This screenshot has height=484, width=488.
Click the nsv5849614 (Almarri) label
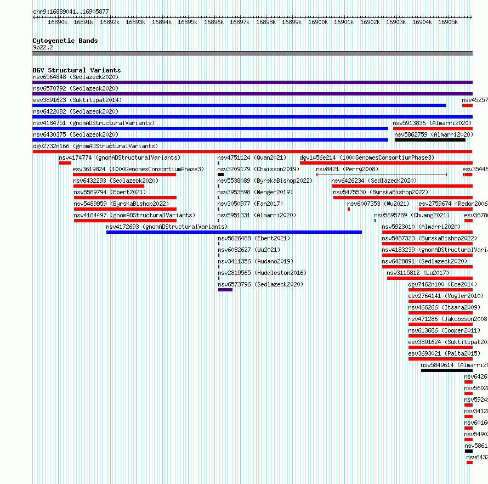point(454,365)
